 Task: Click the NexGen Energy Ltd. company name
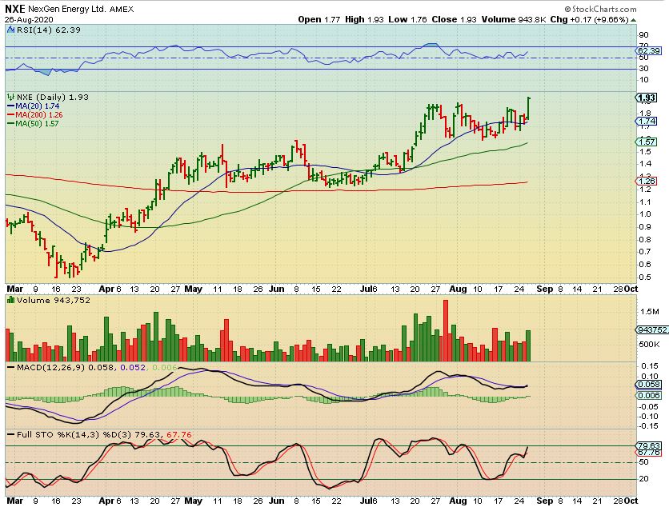point(67,9)
